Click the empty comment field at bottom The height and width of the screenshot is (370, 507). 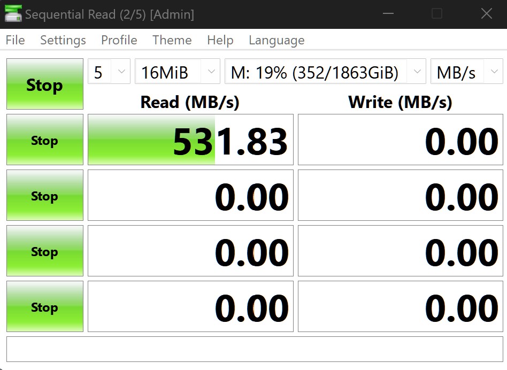click(255, 349)
